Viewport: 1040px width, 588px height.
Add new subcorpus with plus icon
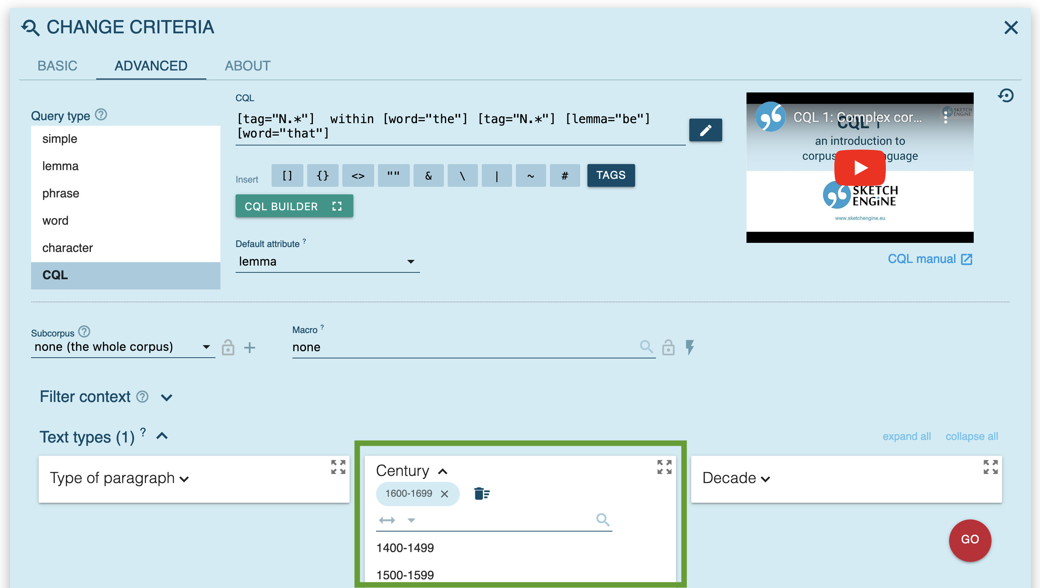point(250,347)
